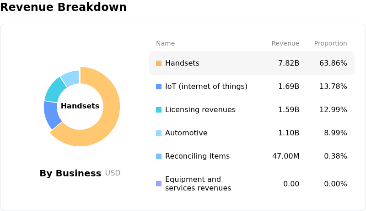Click the Equipment and services purple swatch
The image size is (366, 211).
click(159, 184)
